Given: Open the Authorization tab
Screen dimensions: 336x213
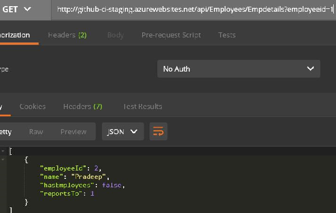Looking at the screenshot, I should [x=15, y=35].
